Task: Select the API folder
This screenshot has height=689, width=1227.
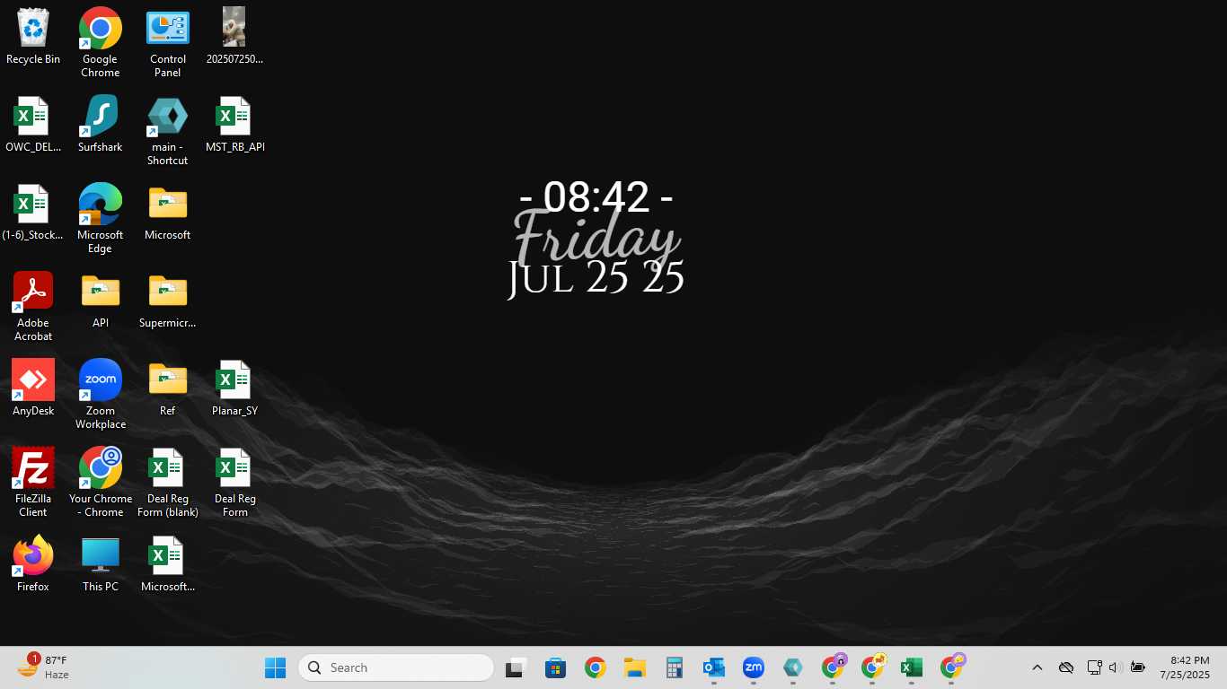Action: point(101,301)
